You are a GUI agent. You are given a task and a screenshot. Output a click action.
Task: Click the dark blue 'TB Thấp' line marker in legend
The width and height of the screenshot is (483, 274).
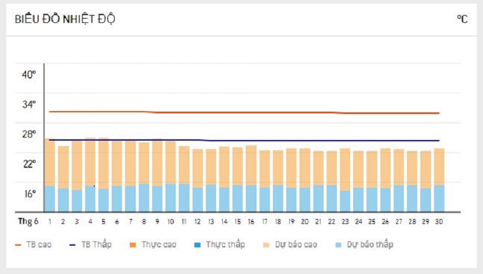click(72, 245)
